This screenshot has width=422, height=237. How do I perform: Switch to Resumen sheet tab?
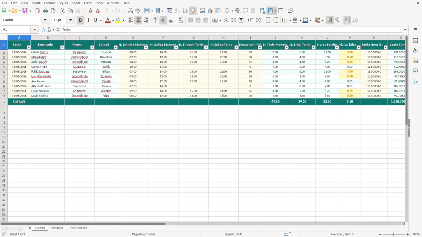57,228
